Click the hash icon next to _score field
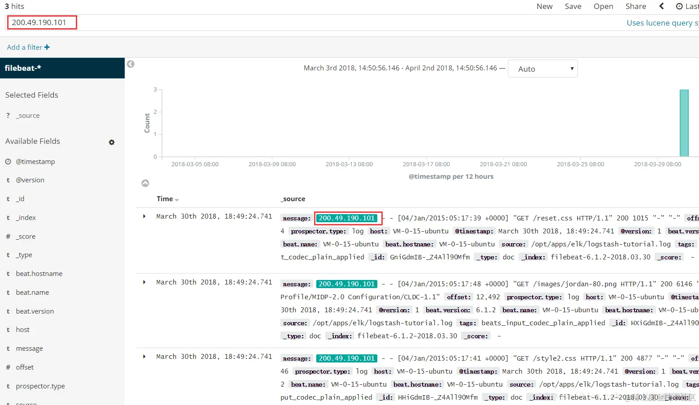Image resolution: width=699 pixels, height=405 pixels. (x=8, y=236)
